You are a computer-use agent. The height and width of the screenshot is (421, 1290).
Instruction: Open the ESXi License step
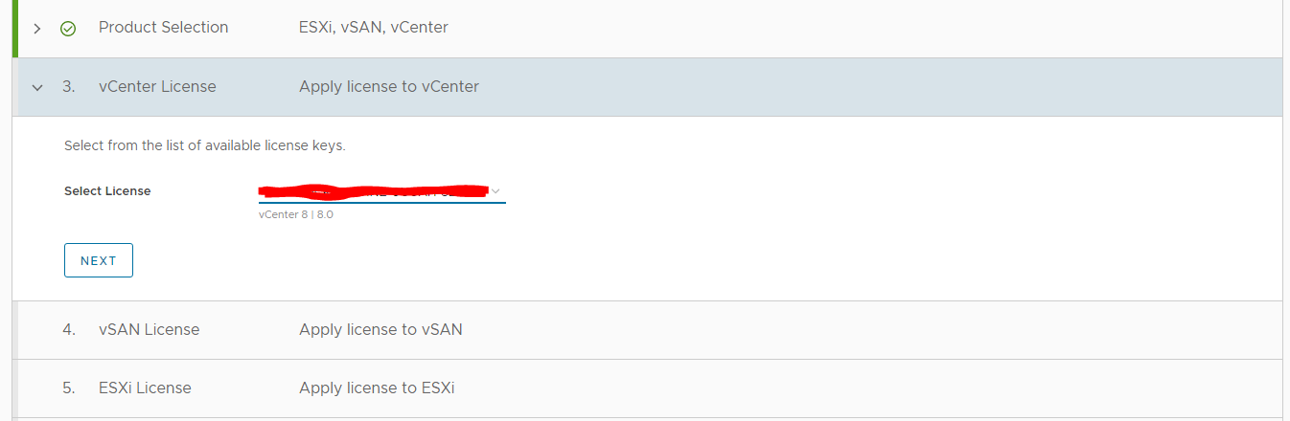(x=145, y=388)
